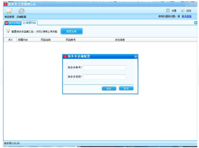Click the 共0 count header cell
The height and width of the screenshot is (148, 199).
10,40
